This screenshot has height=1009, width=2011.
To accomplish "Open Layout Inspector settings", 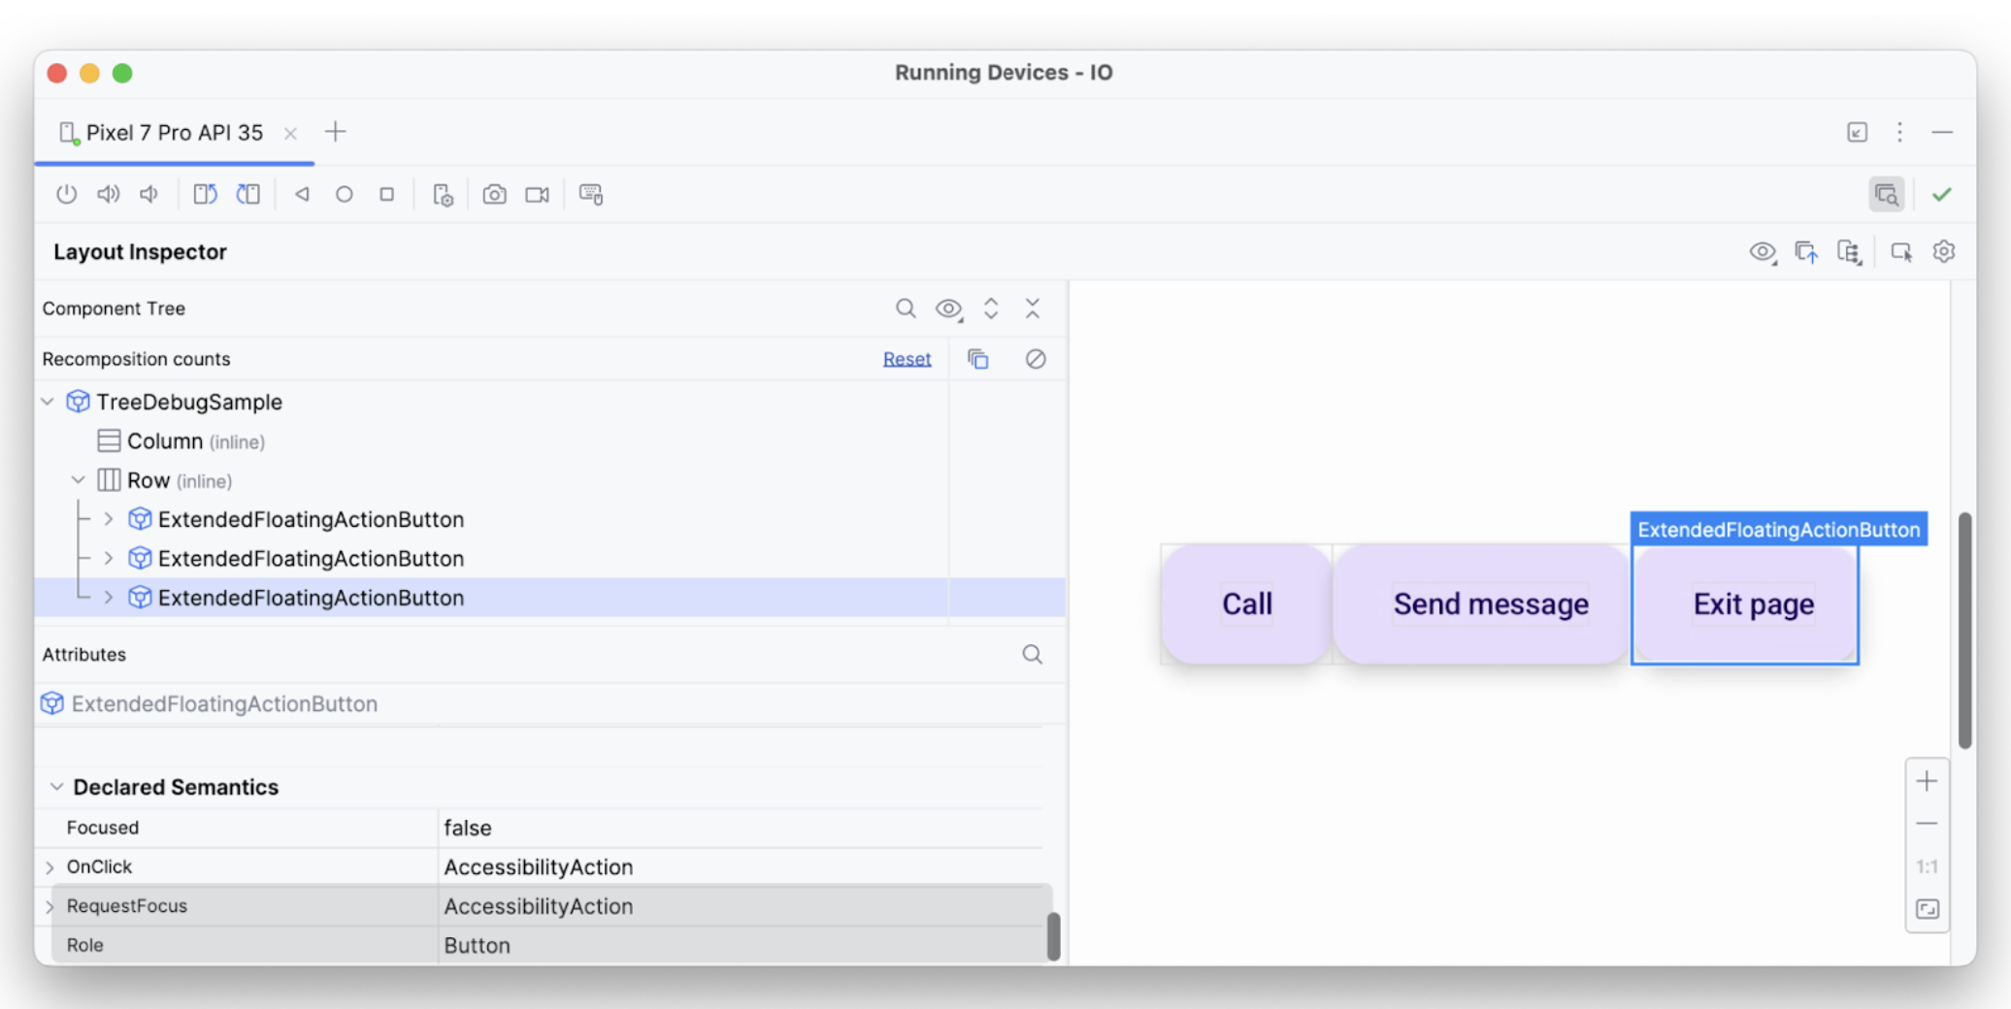I will pos(1944,251).
